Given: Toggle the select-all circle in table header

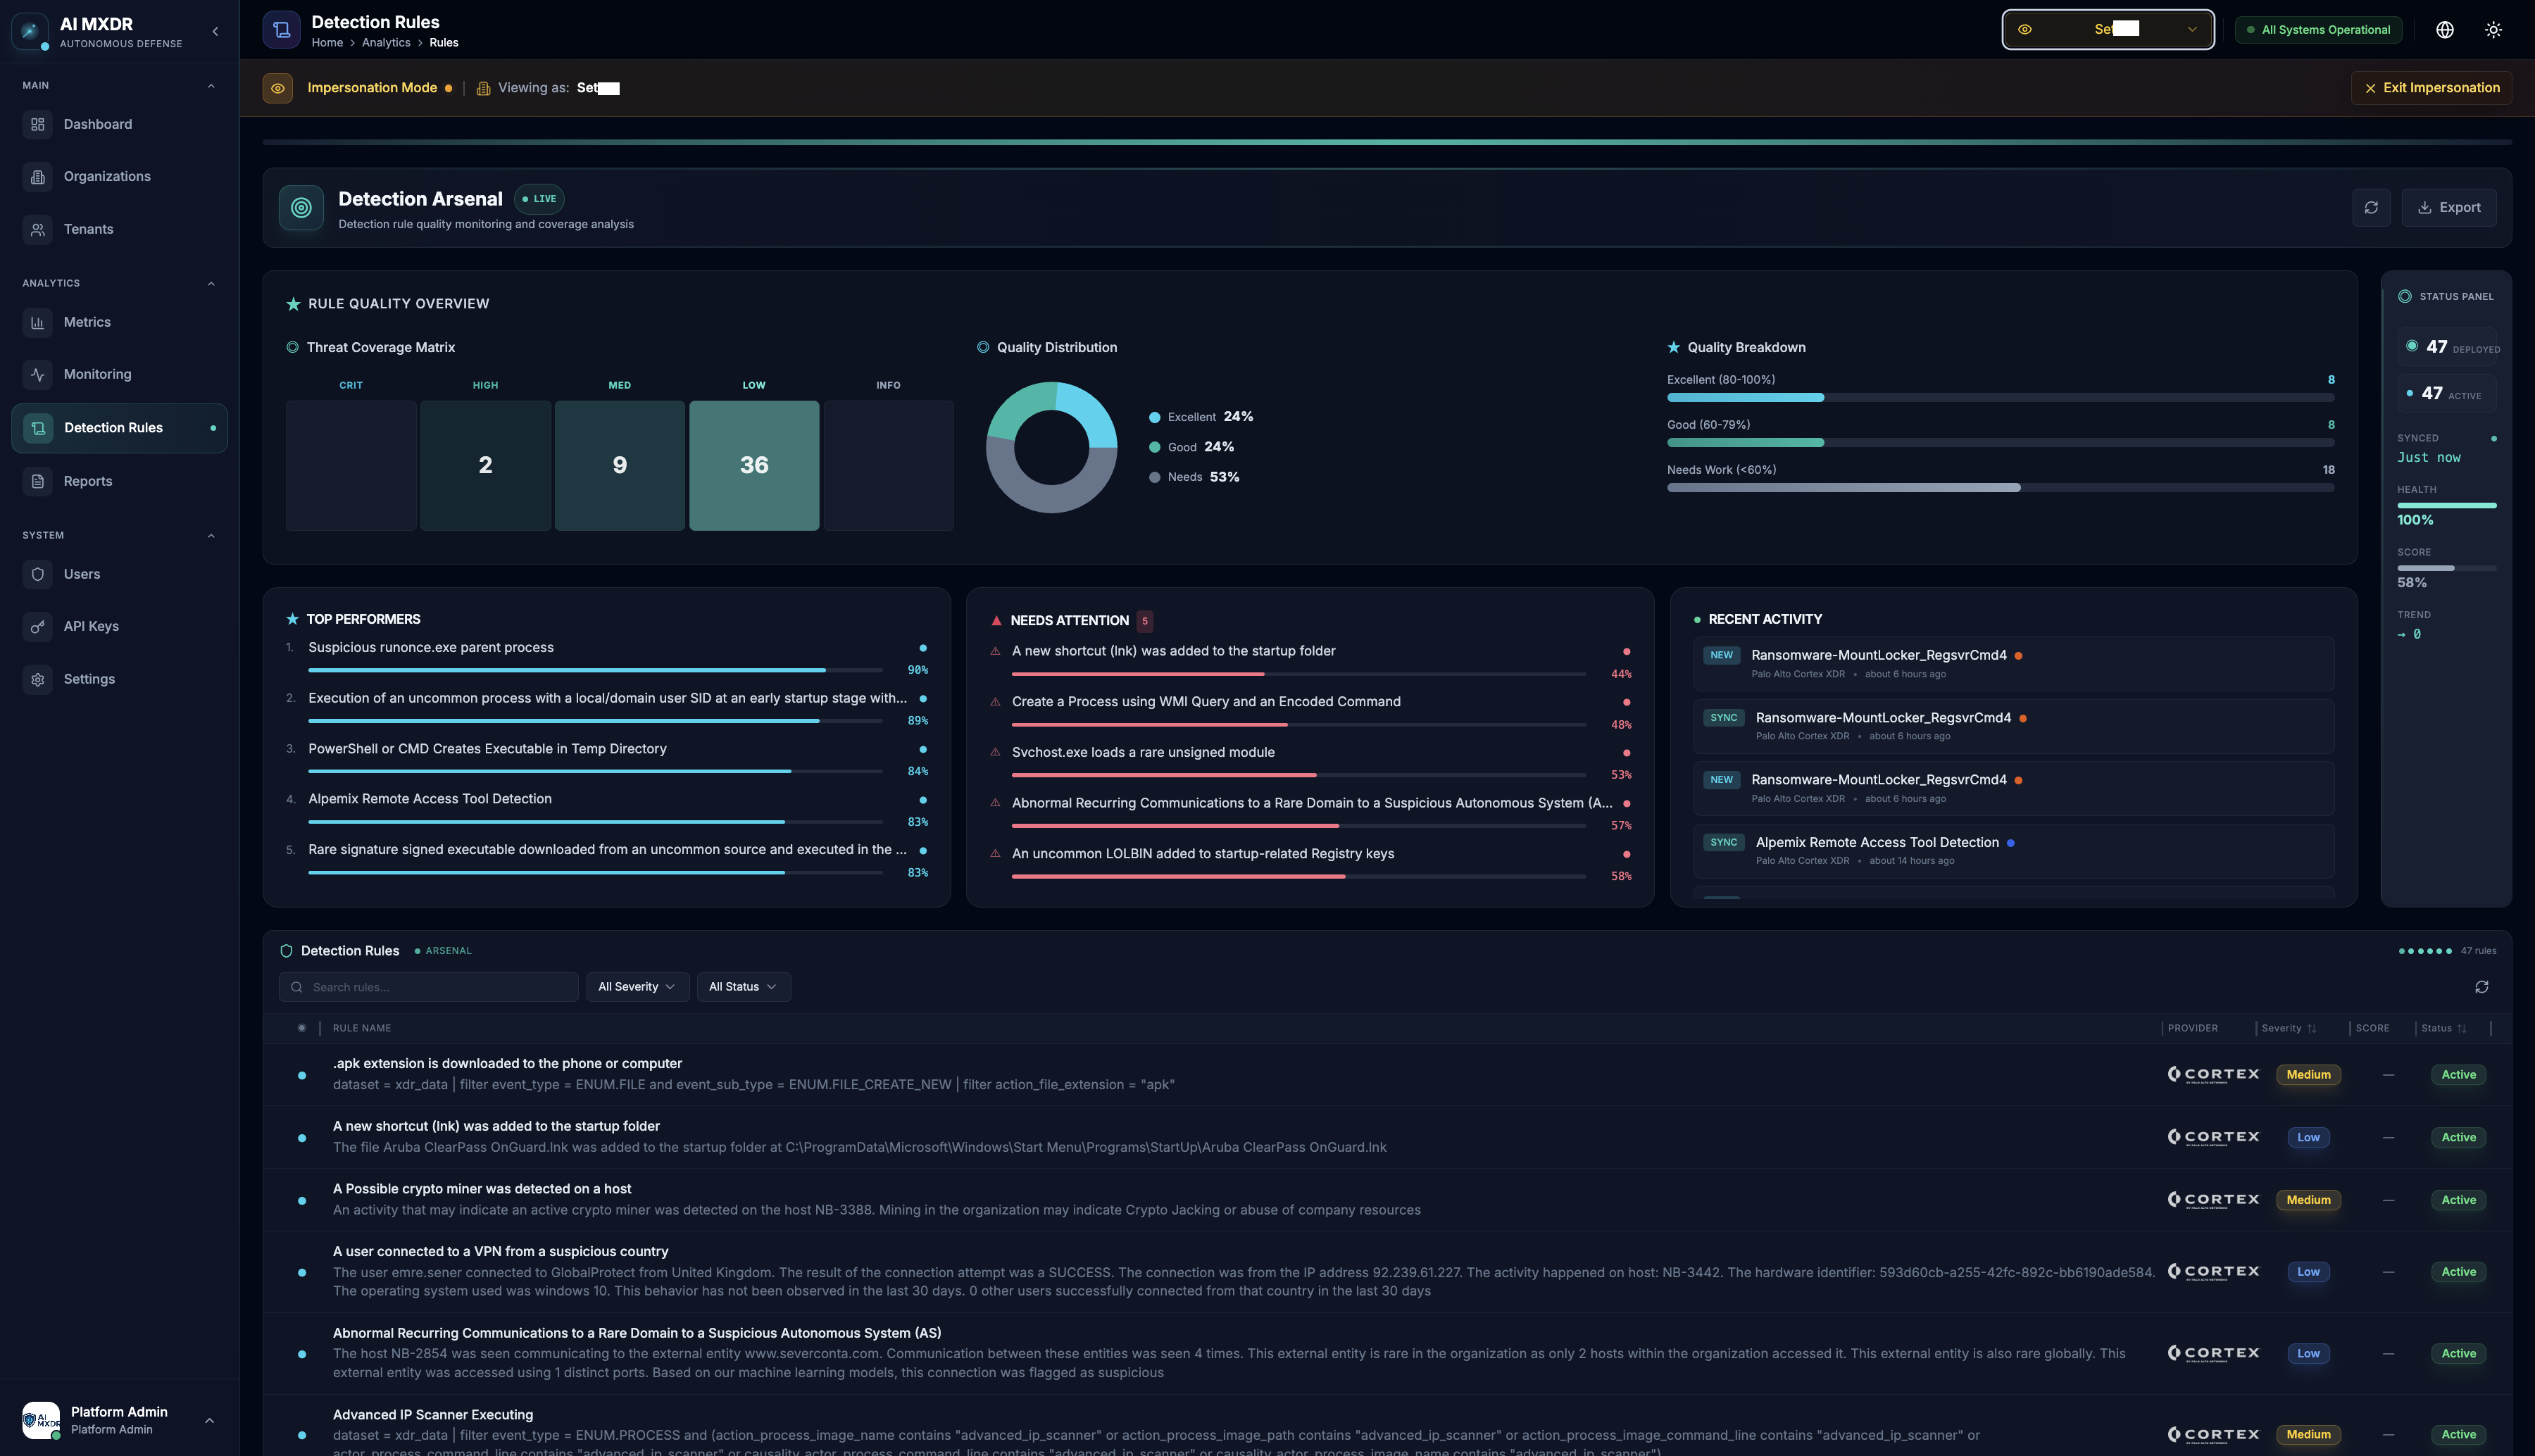Looking at the screenshot, I should click(x=302, y=1028).
